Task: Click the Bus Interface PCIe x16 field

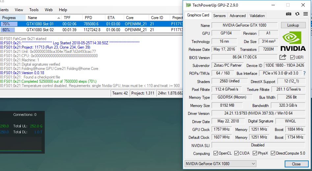Action: click(x=280, y=73)
